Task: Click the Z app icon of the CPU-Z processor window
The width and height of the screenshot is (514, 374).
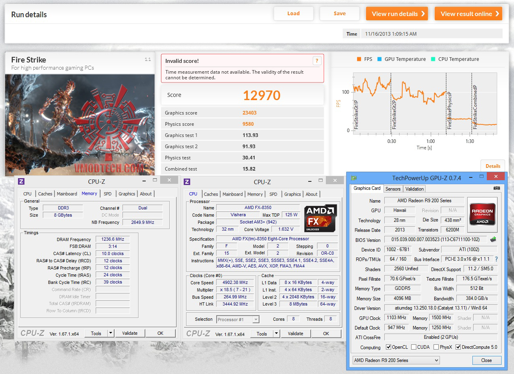Action: click(x=187, y=182)
